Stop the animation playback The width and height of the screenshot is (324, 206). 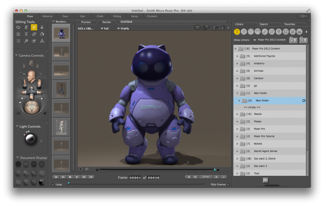[70, 177]
